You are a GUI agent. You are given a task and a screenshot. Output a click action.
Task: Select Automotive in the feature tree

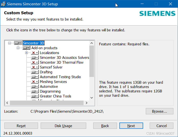[49, 86]
